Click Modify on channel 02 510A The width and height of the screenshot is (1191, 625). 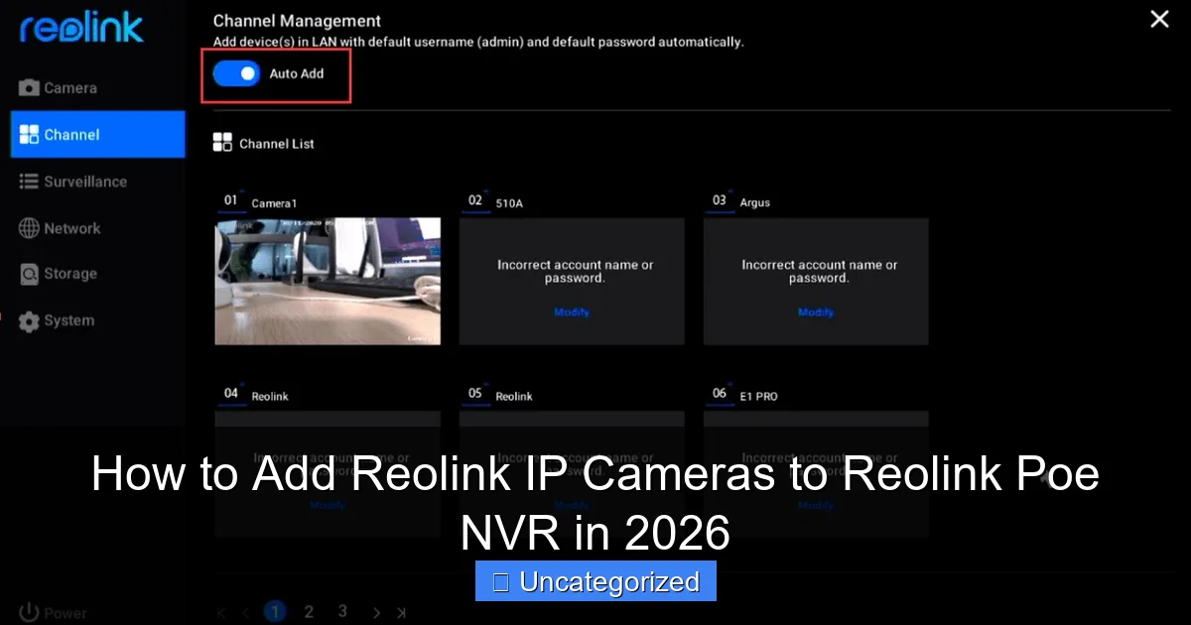tap(572, 312)
